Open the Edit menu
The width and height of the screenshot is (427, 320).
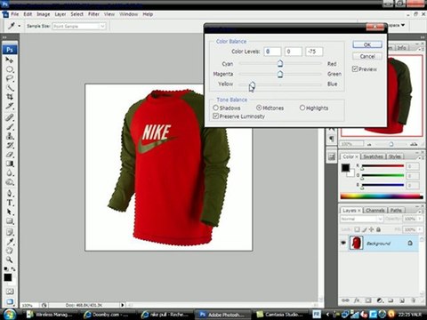coord(28,14)
